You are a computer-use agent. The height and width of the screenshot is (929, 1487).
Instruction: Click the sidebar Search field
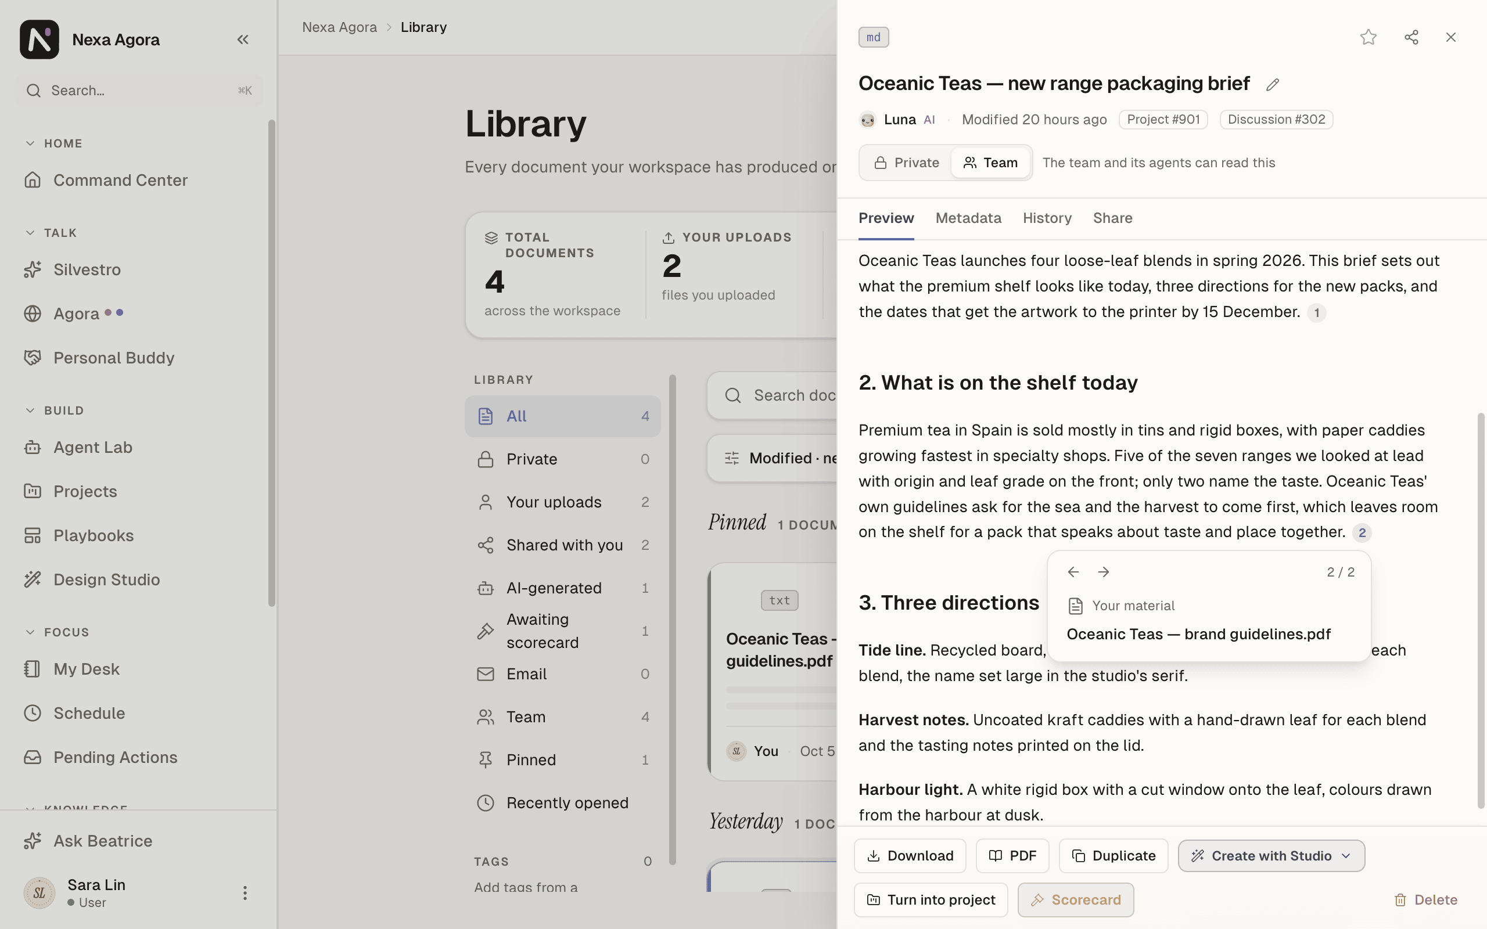pos(139,91)
